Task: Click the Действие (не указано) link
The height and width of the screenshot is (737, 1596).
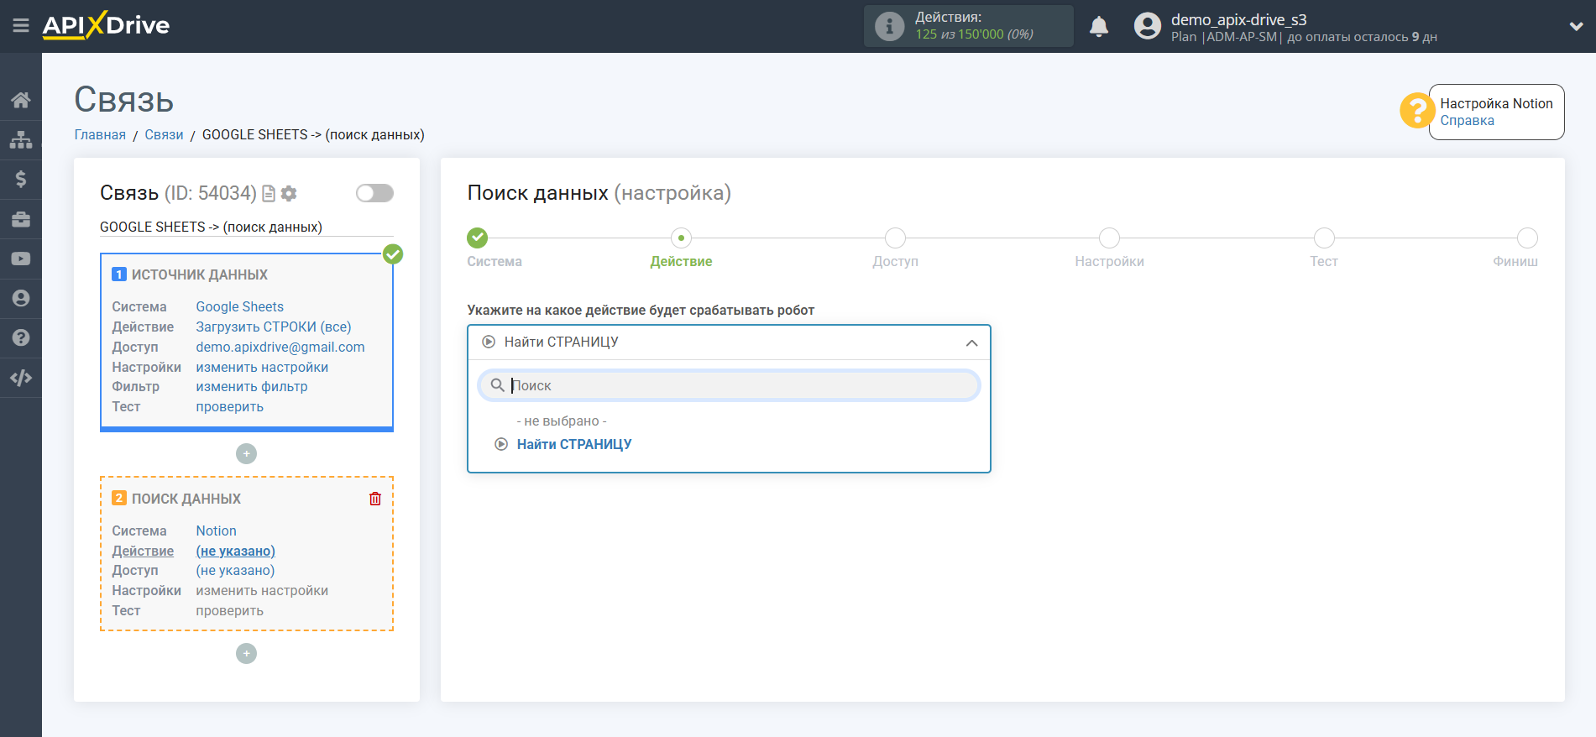Action: (235, 551)
